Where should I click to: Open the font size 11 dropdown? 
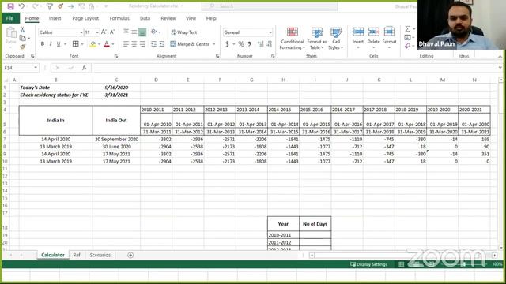pos(96,32)
